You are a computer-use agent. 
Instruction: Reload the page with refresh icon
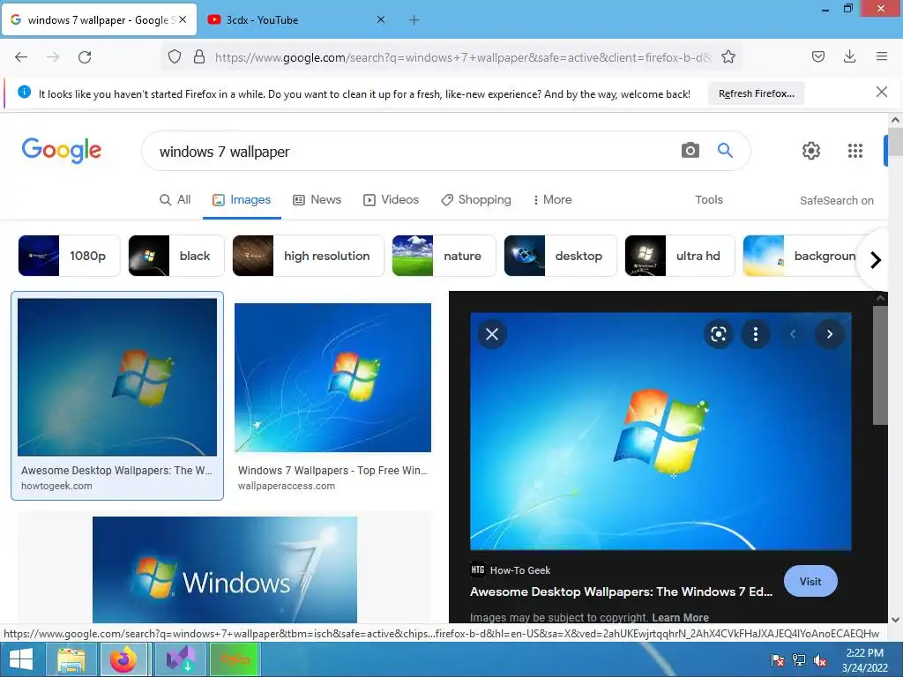pyautogui.click(x=85, y=57)
